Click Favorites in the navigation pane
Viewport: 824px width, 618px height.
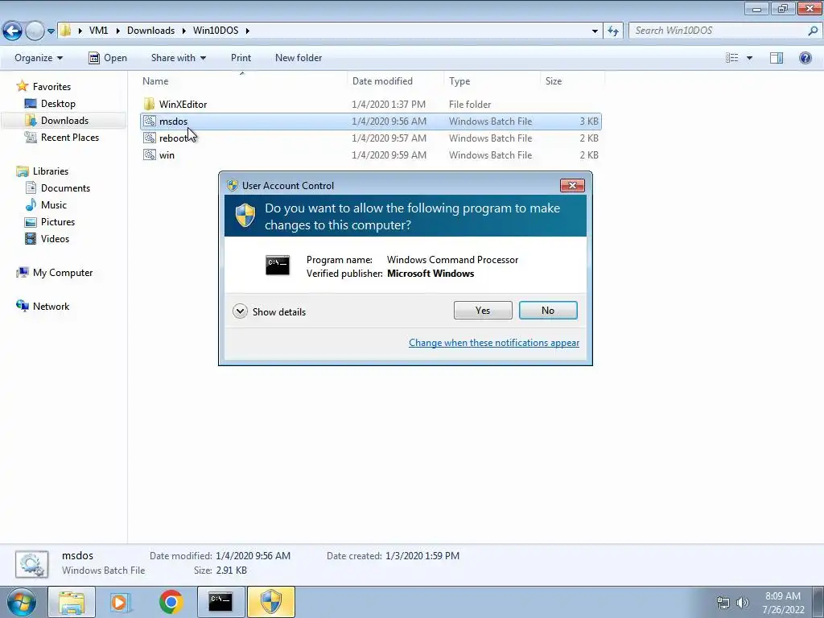click(x=51, y=87)
